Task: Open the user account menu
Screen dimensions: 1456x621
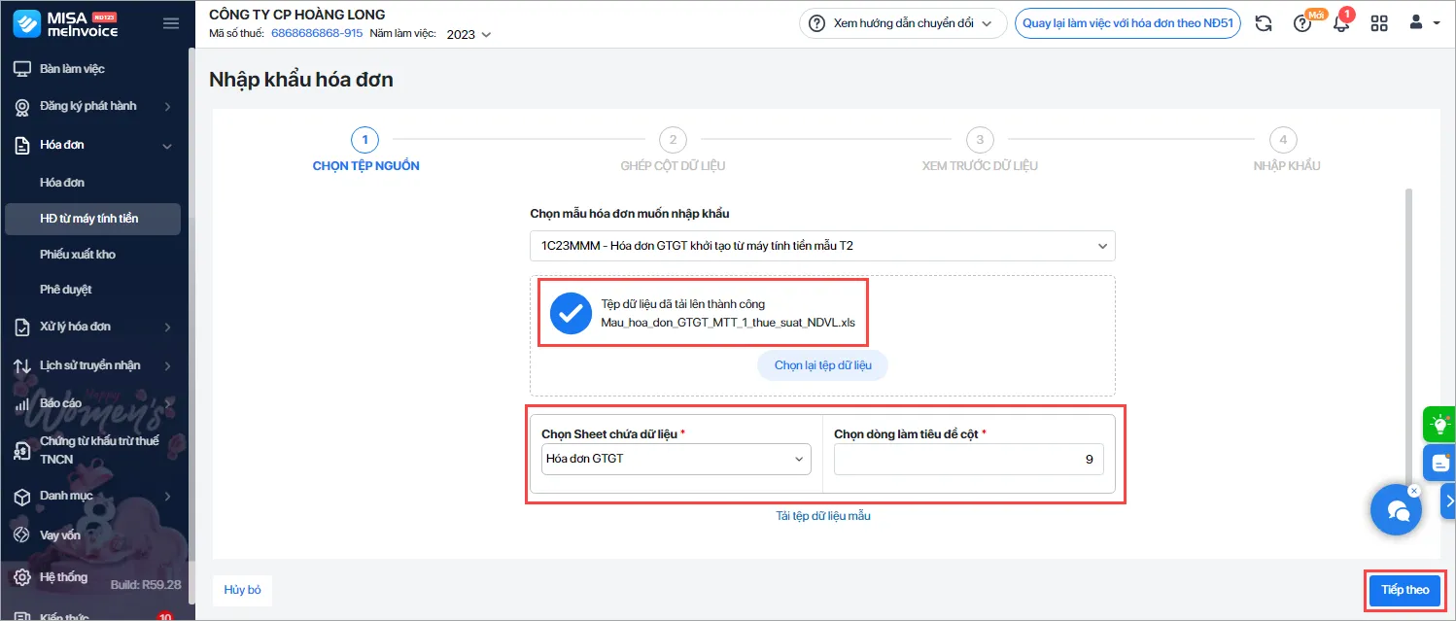Action: (1423, 23)
